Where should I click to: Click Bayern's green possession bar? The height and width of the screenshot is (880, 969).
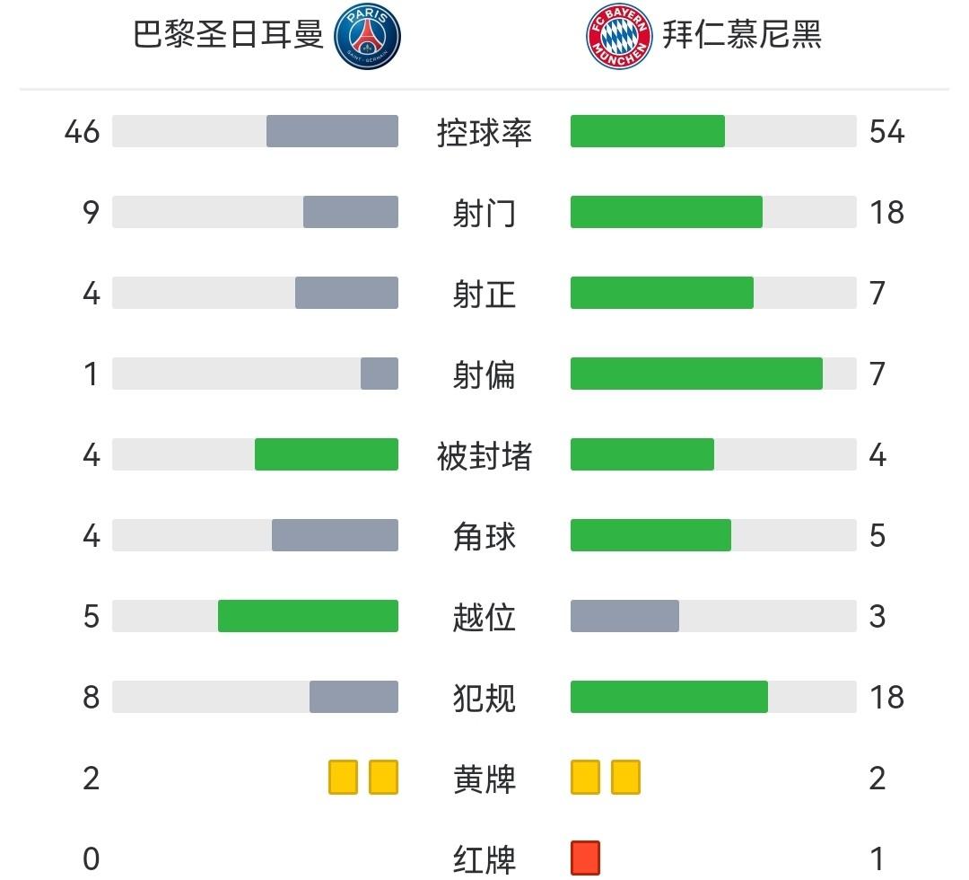pos(647,131)
